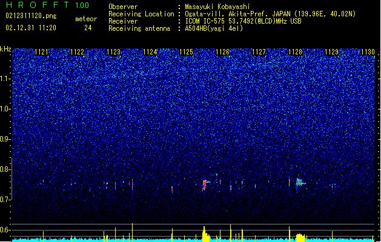381x242 pixels.
Task: Click the 1130 time marker
Action: [368, 52]
